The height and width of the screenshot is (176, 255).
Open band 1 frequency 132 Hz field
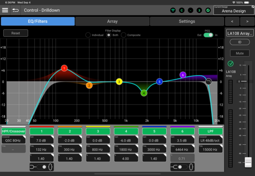(x=42, y=149)
